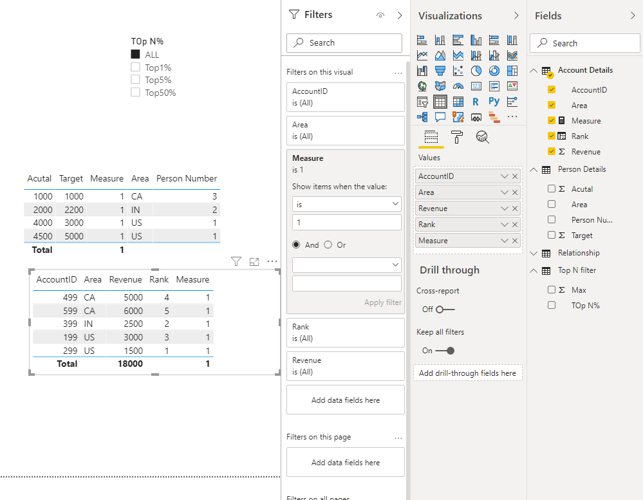
Task: Open the Rank value well dropdown arrow
Action: click(x=505, y=225)
